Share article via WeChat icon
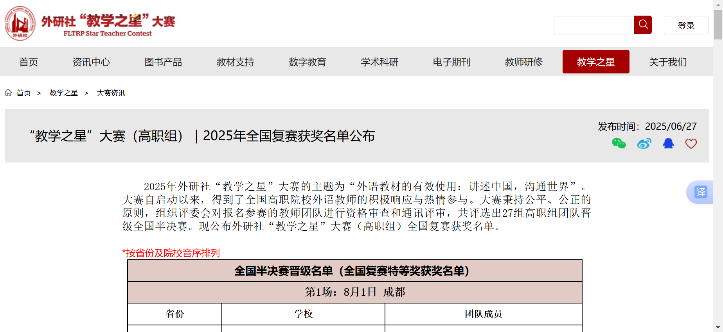Screen dimensions: 723x332 pyautogui.click(x=619, y=144)
